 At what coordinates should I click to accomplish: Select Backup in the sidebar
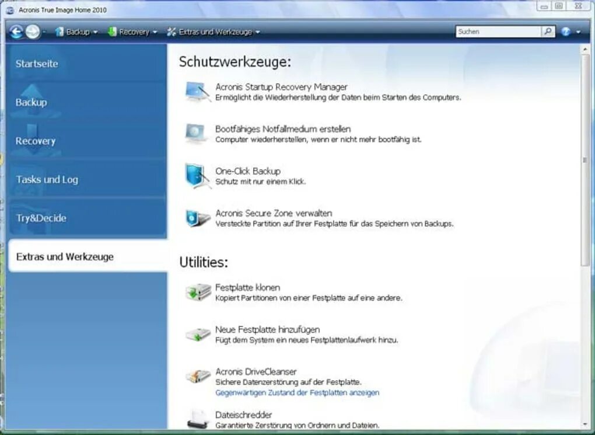click(87, 102)
